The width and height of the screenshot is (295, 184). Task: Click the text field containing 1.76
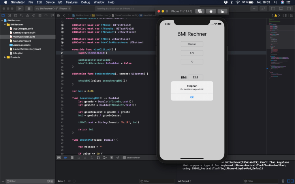(192, 53)
